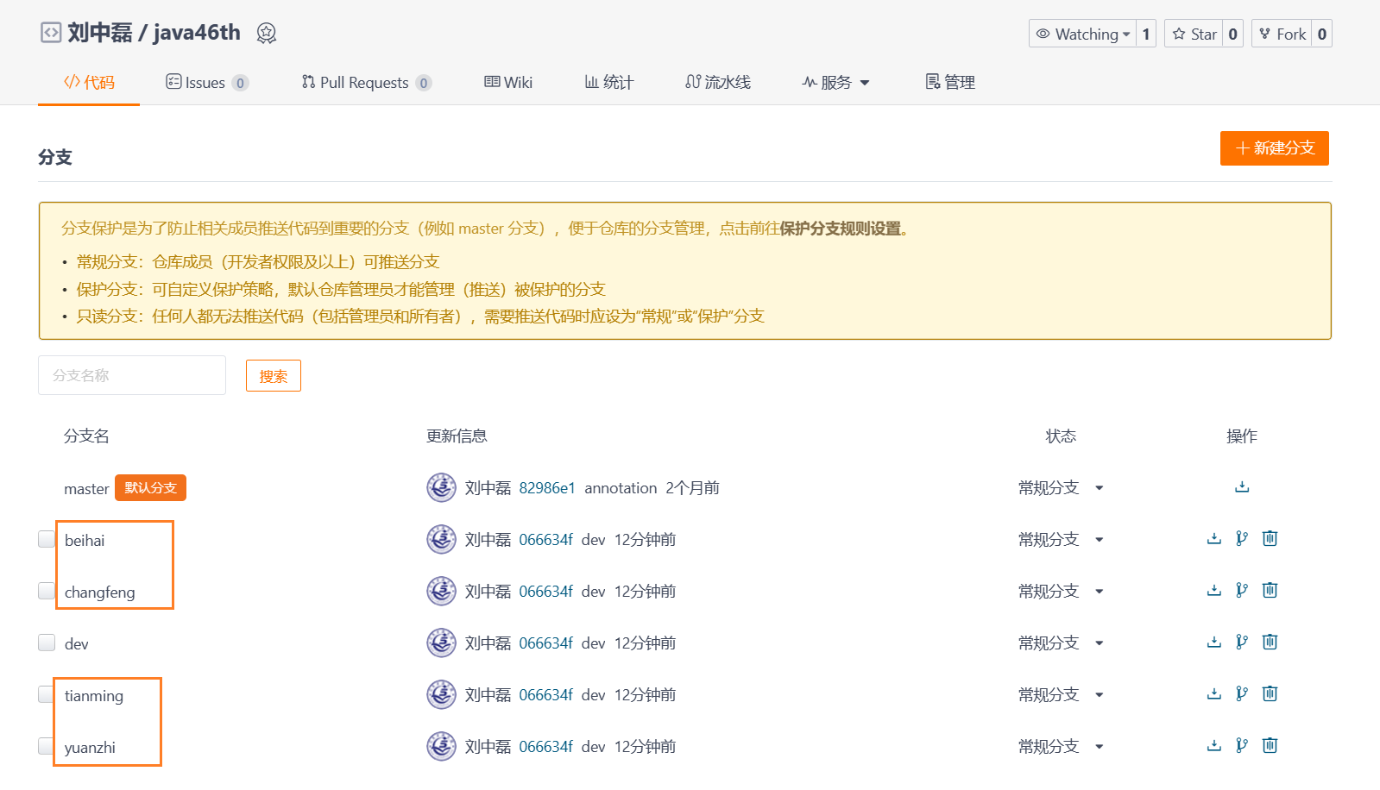Tick the dev branch checkbox

click(x=47, y=643)
